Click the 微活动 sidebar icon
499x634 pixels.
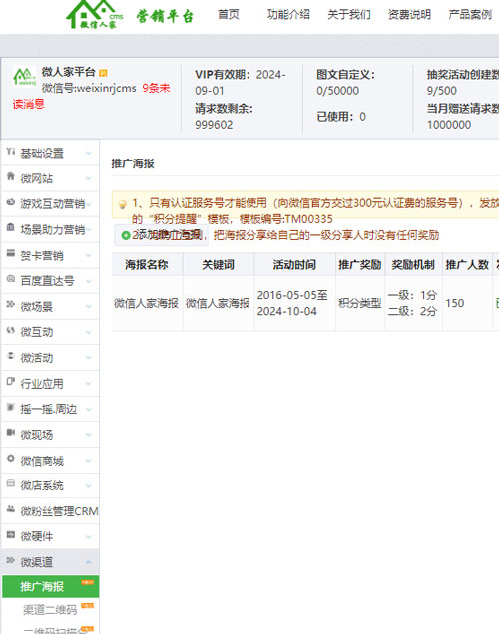coord(11,356)
